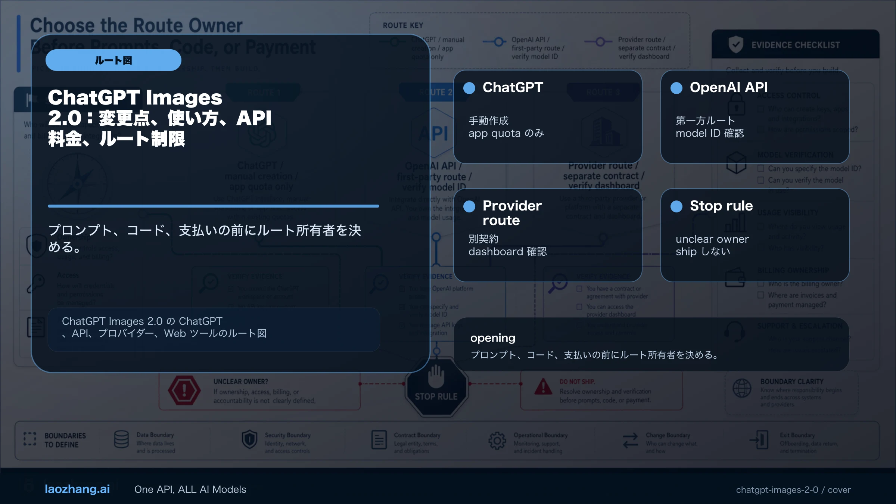This screenshot has height=504, width=896.
Task: Click the blue dot on ChatGPT card
Action: [x=469, y=88]
